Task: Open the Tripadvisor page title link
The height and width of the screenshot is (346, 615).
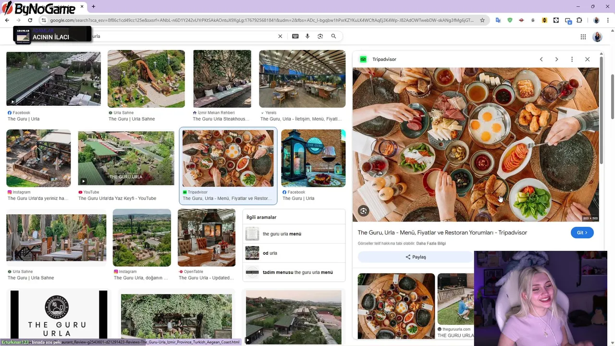Action: (443, 233)
